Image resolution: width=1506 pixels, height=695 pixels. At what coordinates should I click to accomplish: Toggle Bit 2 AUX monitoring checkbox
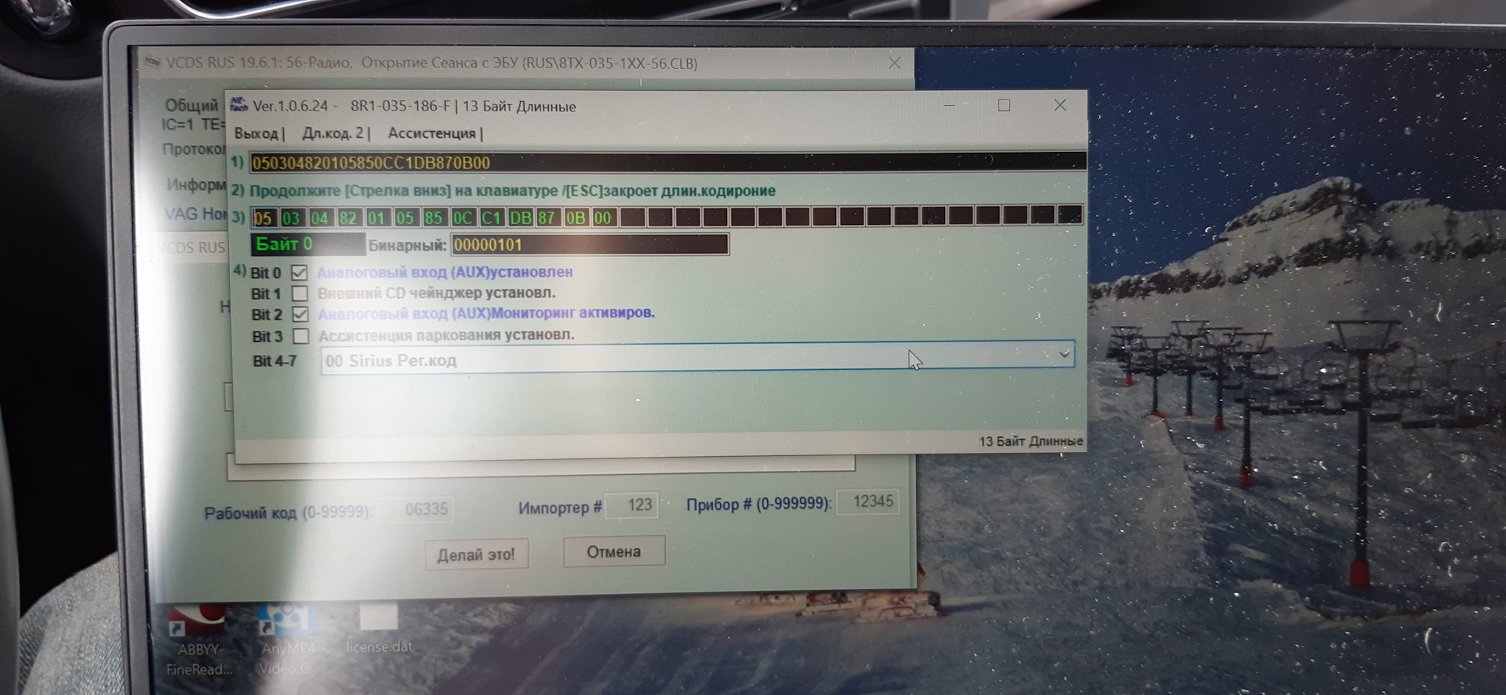[x=300, y=314]
